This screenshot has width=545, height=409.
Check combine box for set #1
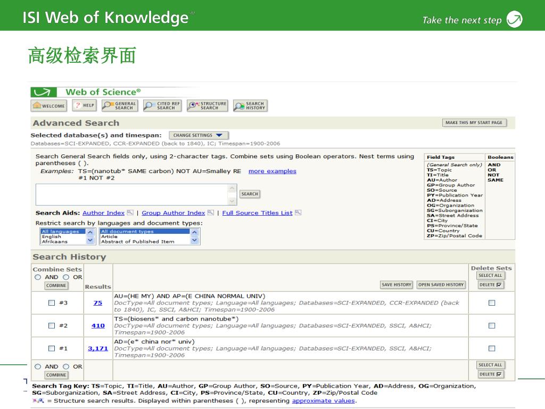[52, 348]
